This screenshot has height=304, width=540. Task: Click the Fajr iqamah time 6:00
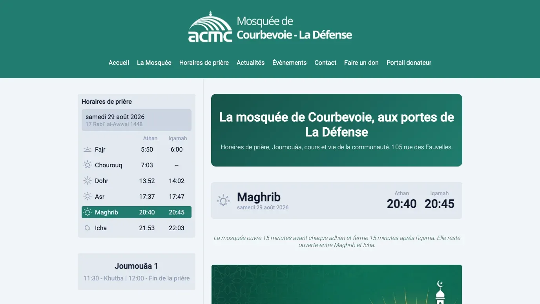pos(177,150)
